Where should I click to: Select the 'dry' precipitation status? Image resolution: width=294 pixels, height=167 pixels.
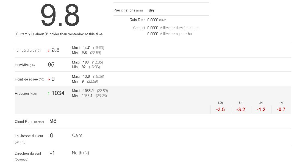151,10
